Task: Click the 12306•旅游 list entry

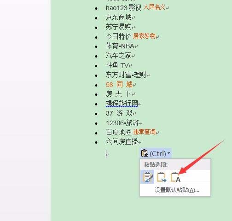Action: (122, 123)
